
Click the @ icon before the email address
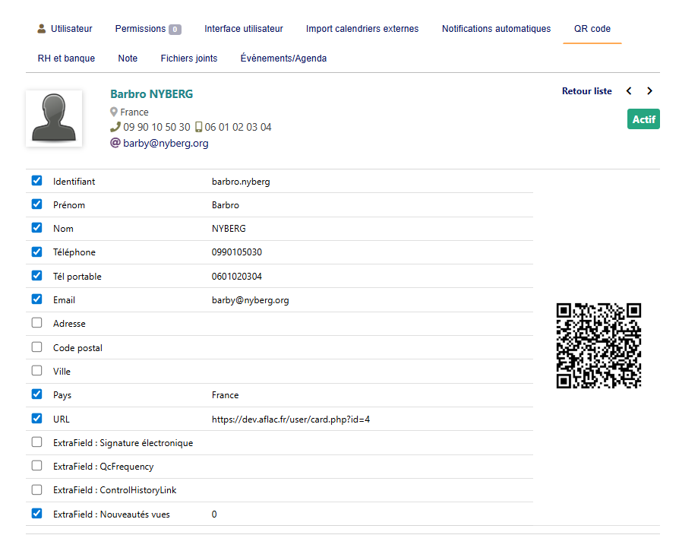click(114, 143)
